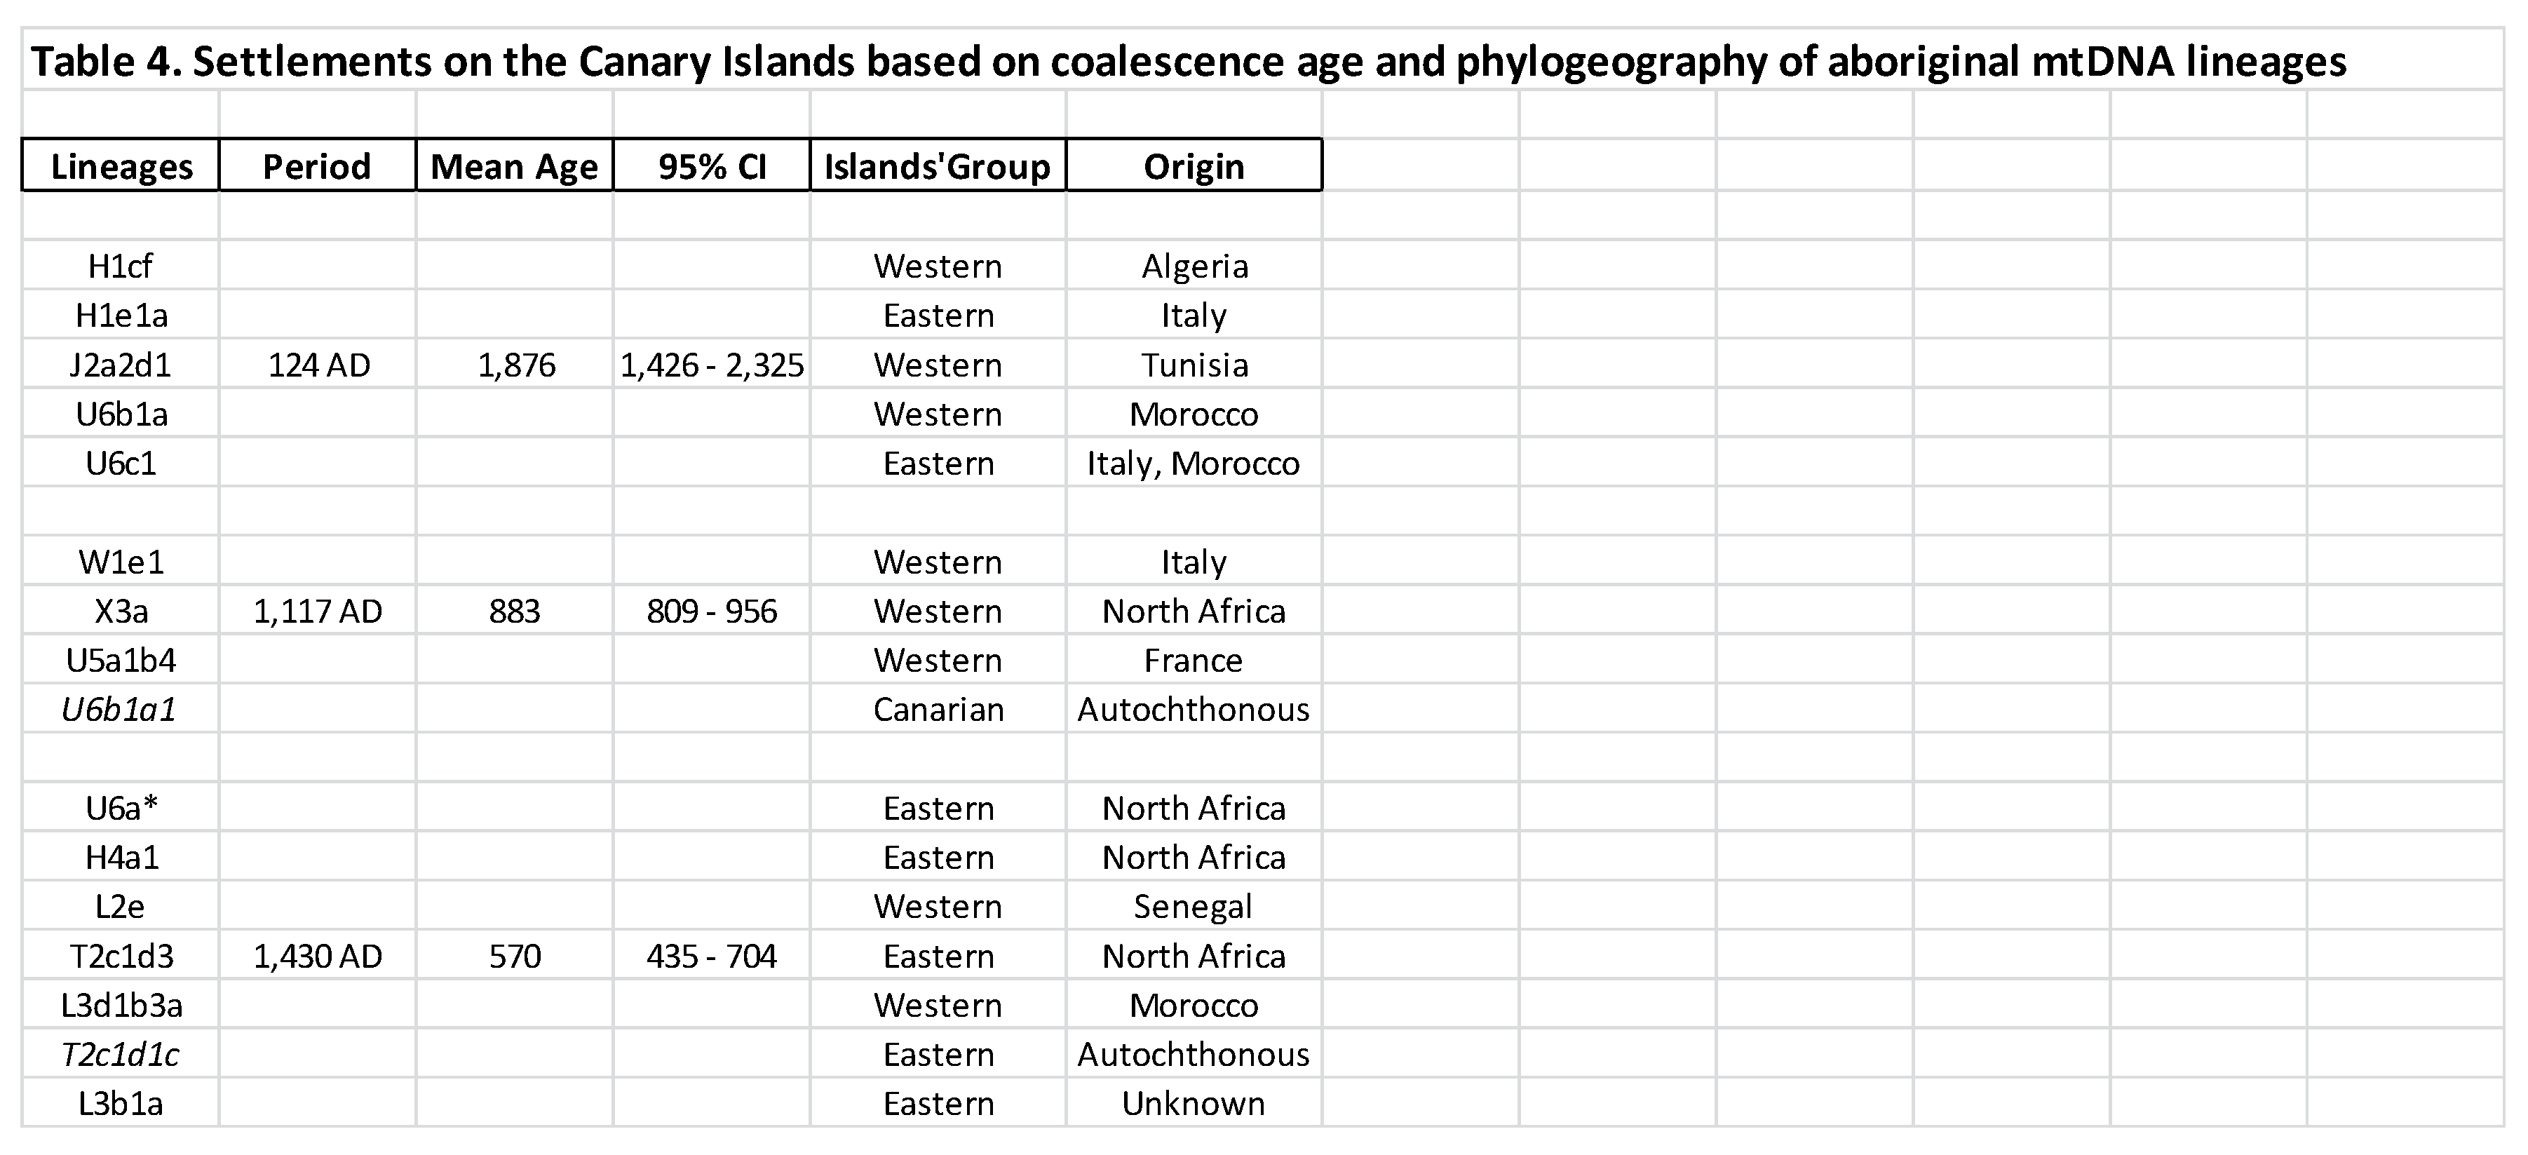Select the Algeria origin cell

point(1194,266)
